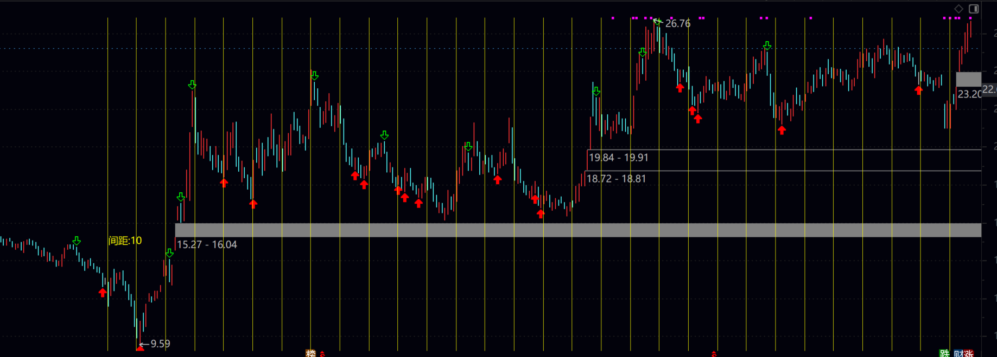Click the small gray box above 23.20
The image size is (997, 357).
(x=968, y=79)
